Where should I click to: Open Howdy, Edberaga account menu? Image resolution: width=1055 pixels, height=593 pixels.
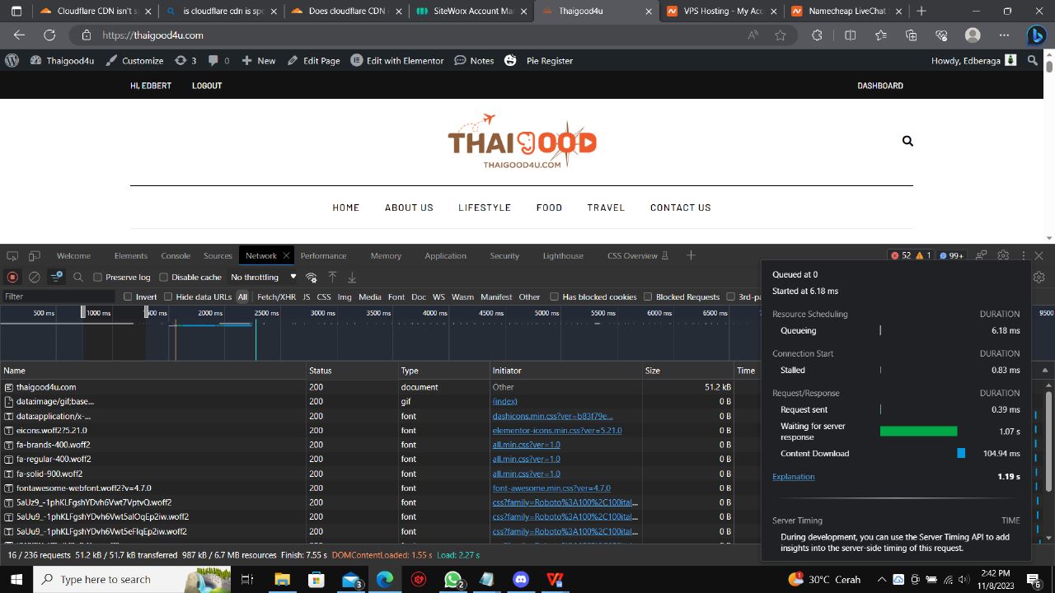[x=973, y=60]
